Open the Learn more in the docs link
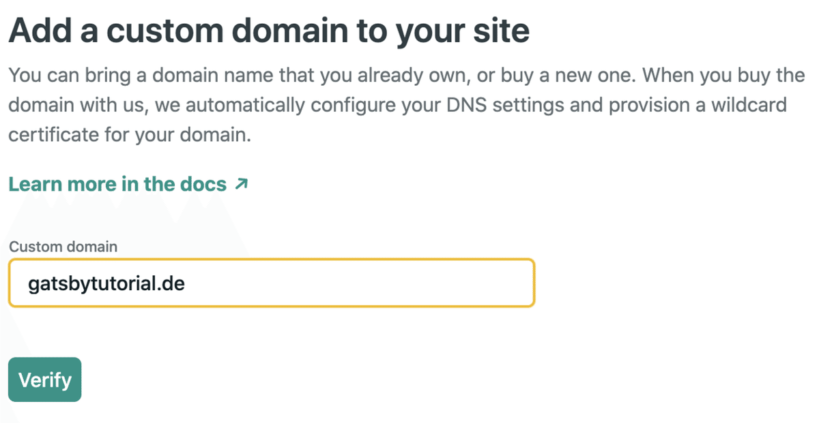 (x=117, y=184)
